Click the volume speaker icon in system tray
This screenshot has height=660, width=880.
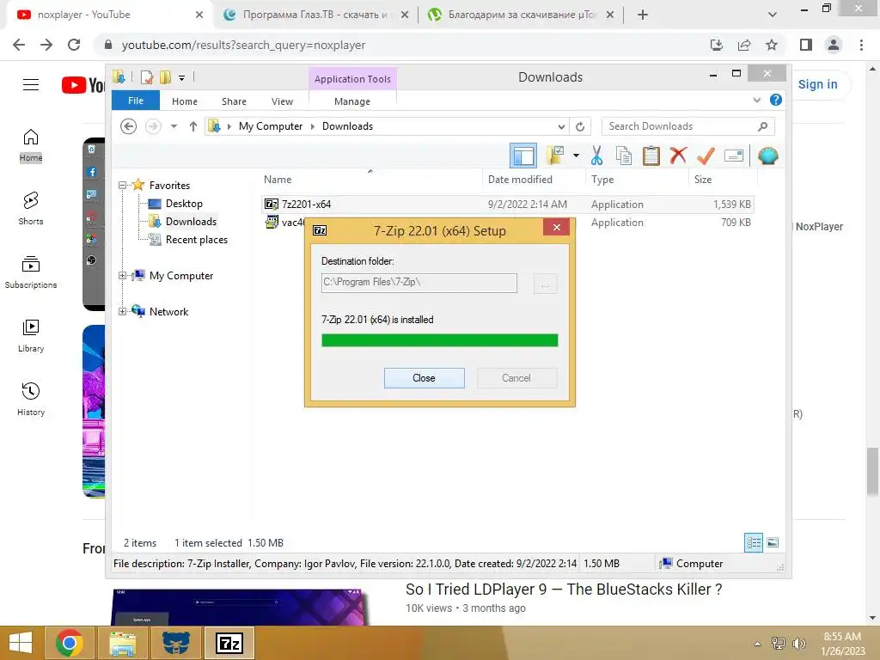[x=798, y=643]
